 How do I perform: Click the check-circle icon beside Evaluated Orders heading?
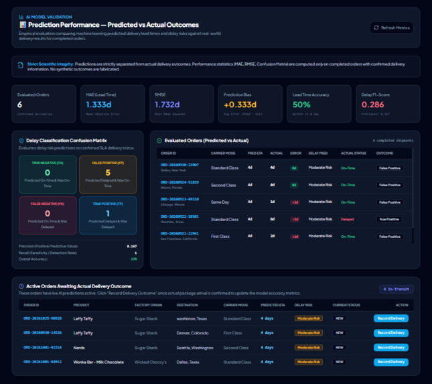click(x=159, y=141)
